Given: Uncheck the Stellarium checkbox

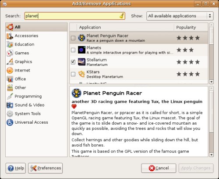Looking at the screenshot, I should coord(73,62).
